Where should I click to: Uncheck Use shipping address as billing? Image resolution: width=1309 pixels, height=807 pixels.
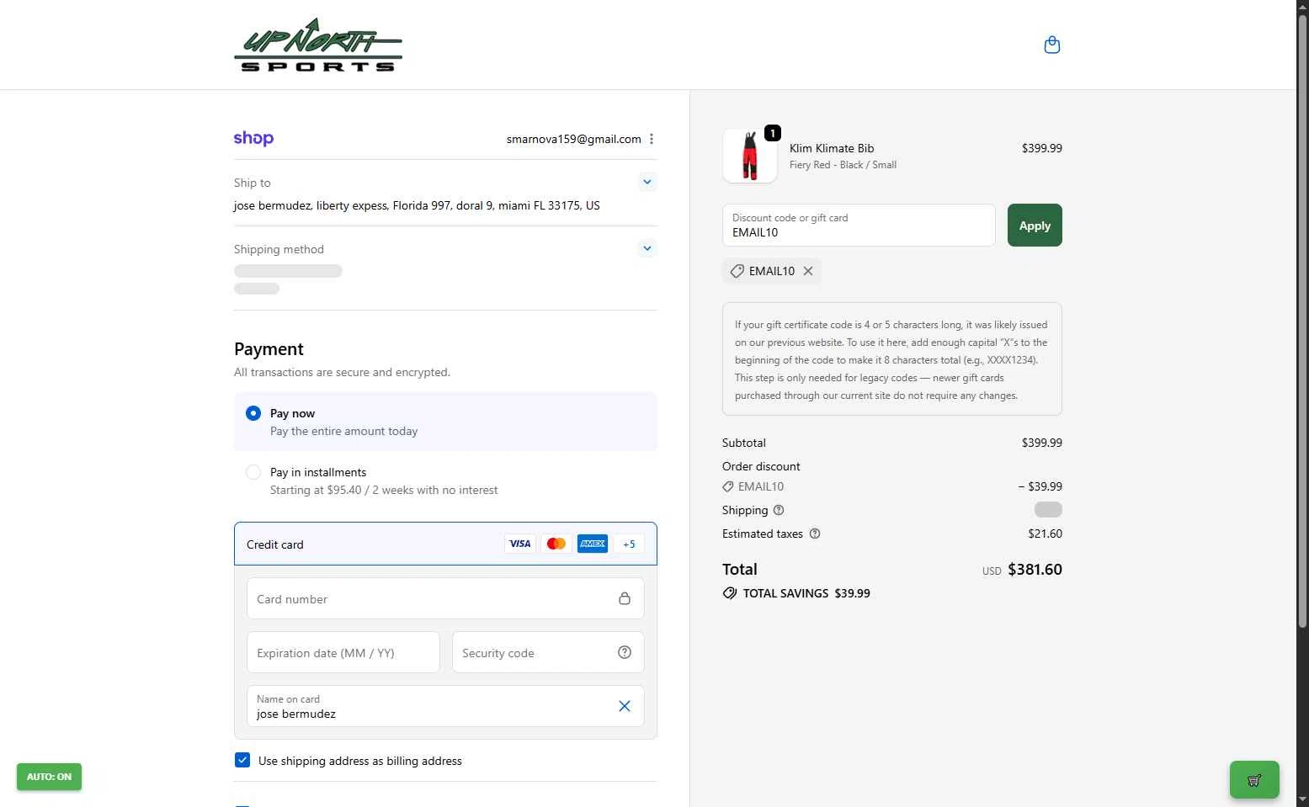coord(242,760)
